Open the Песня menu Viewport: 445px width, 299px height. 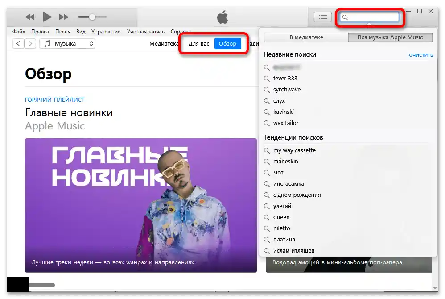pos(63,32)
